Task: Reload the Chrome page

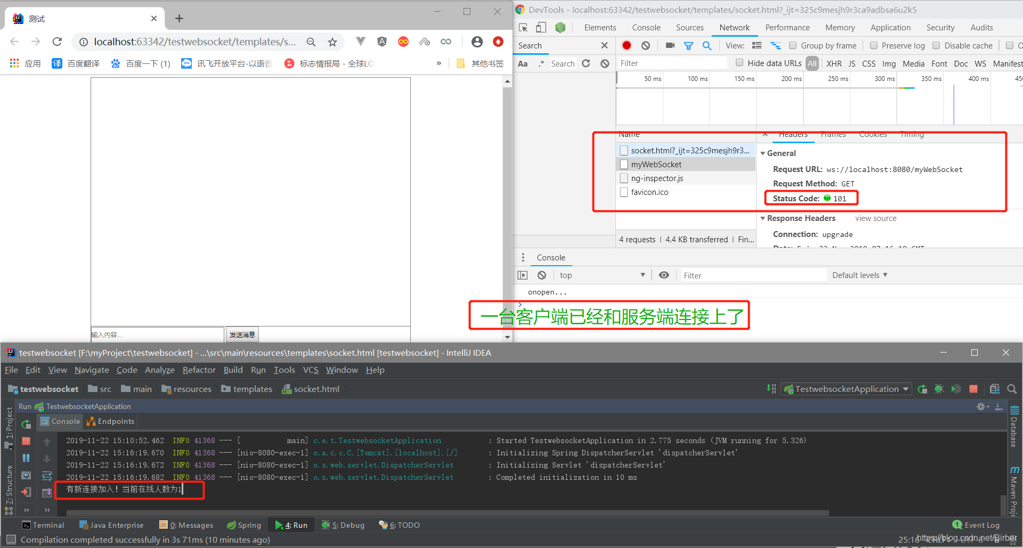Action: coord(57,42)
